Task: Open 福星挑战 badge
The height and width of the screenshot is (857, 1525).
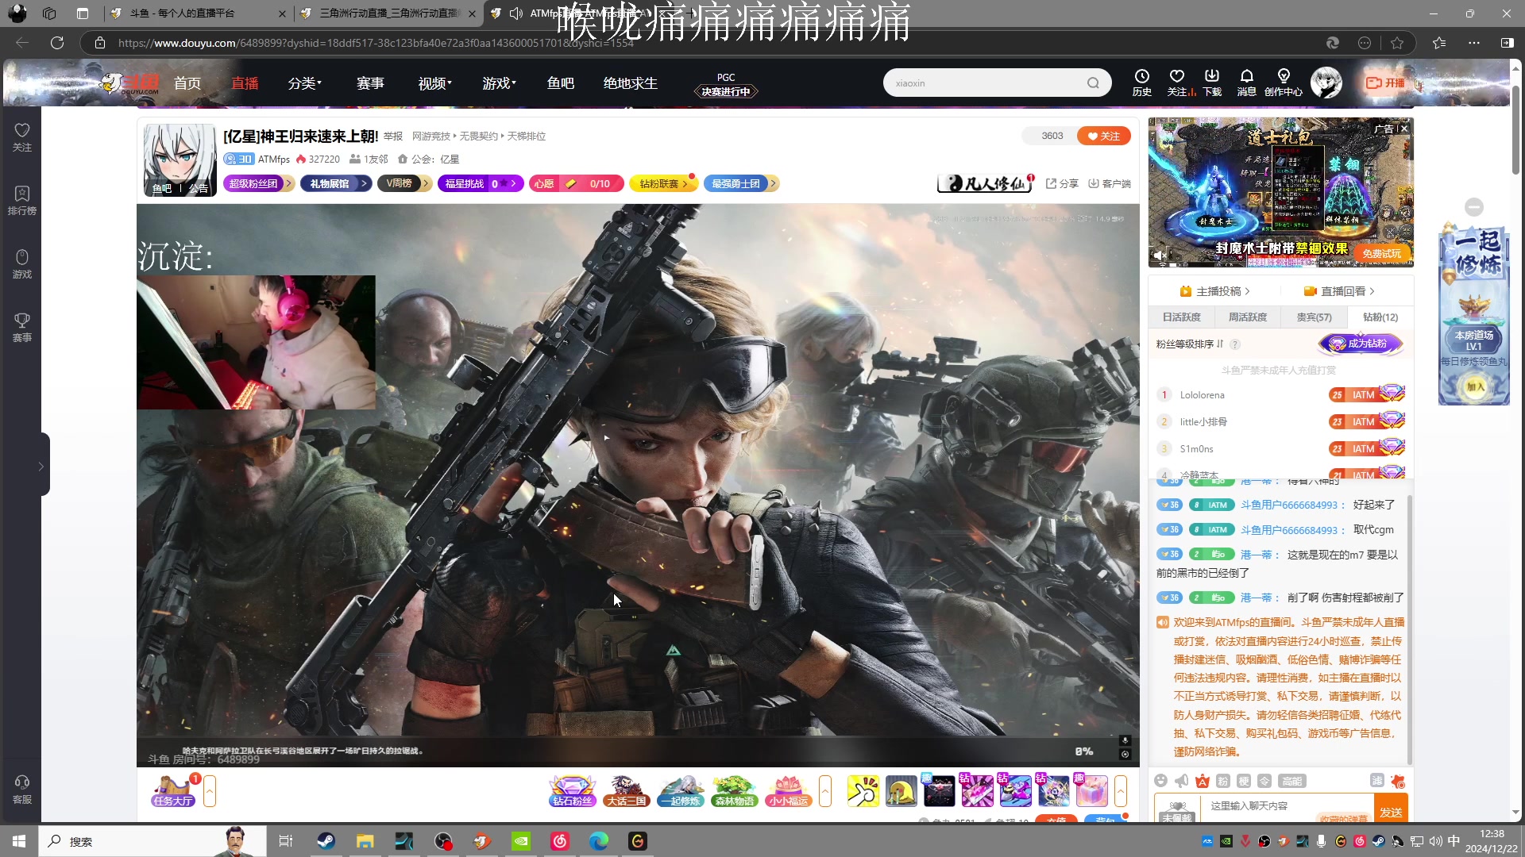Action: click(x=481, y=183)
